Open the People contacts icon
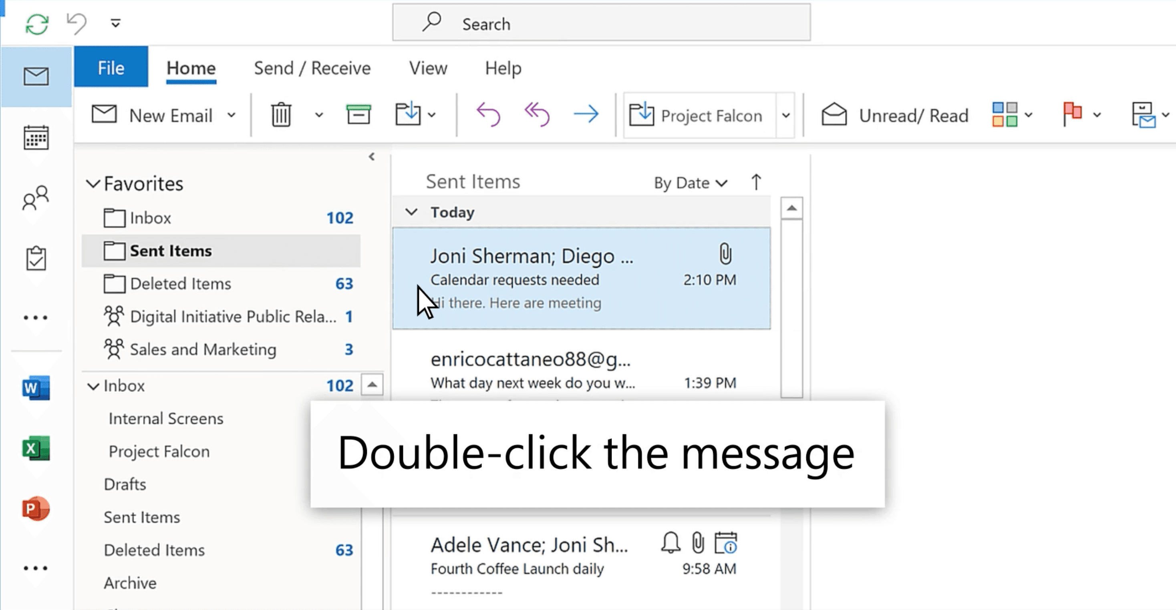Screen dimensions: 1176x610 click(36, 198)
